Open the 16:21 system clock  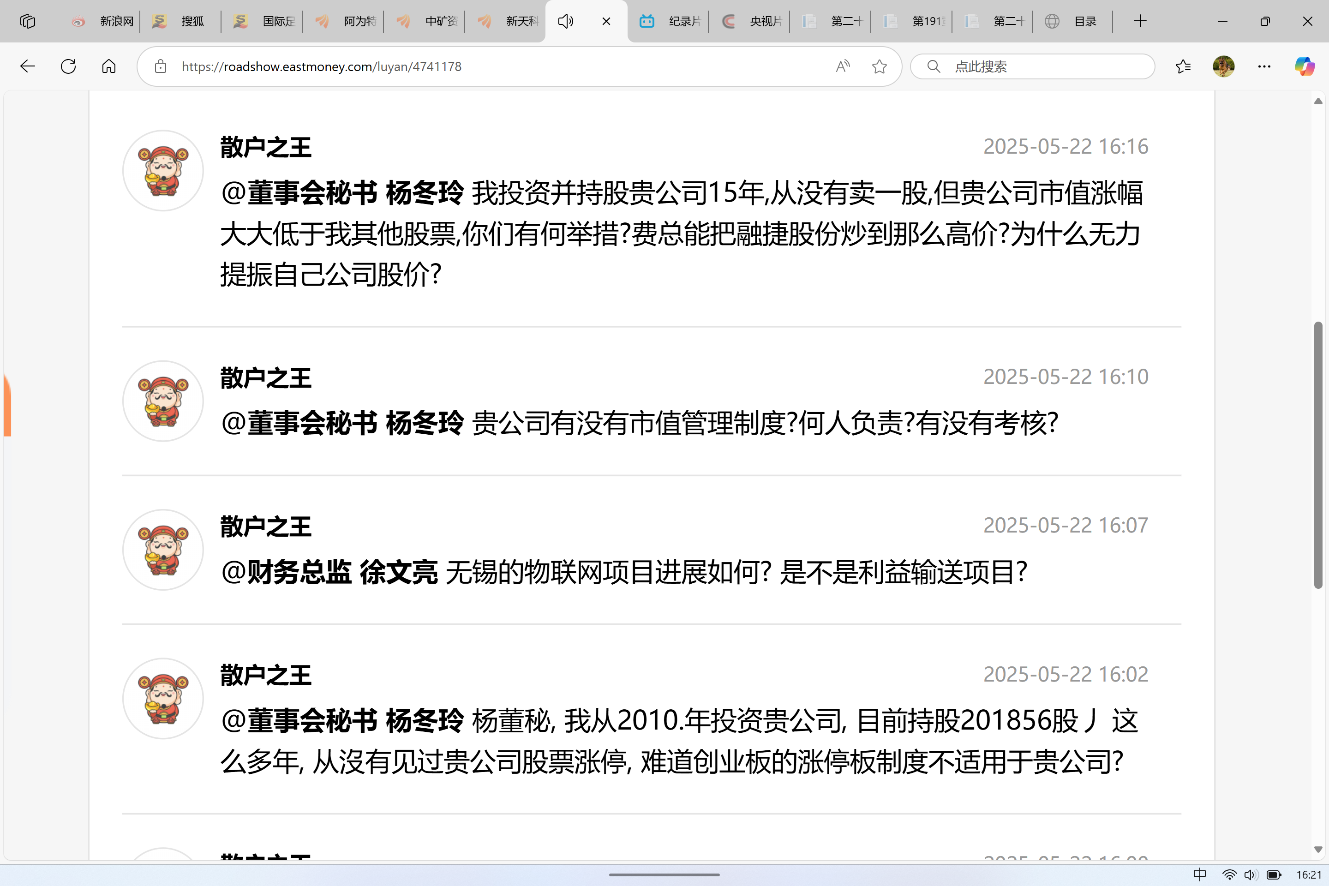click(1309, 875)
